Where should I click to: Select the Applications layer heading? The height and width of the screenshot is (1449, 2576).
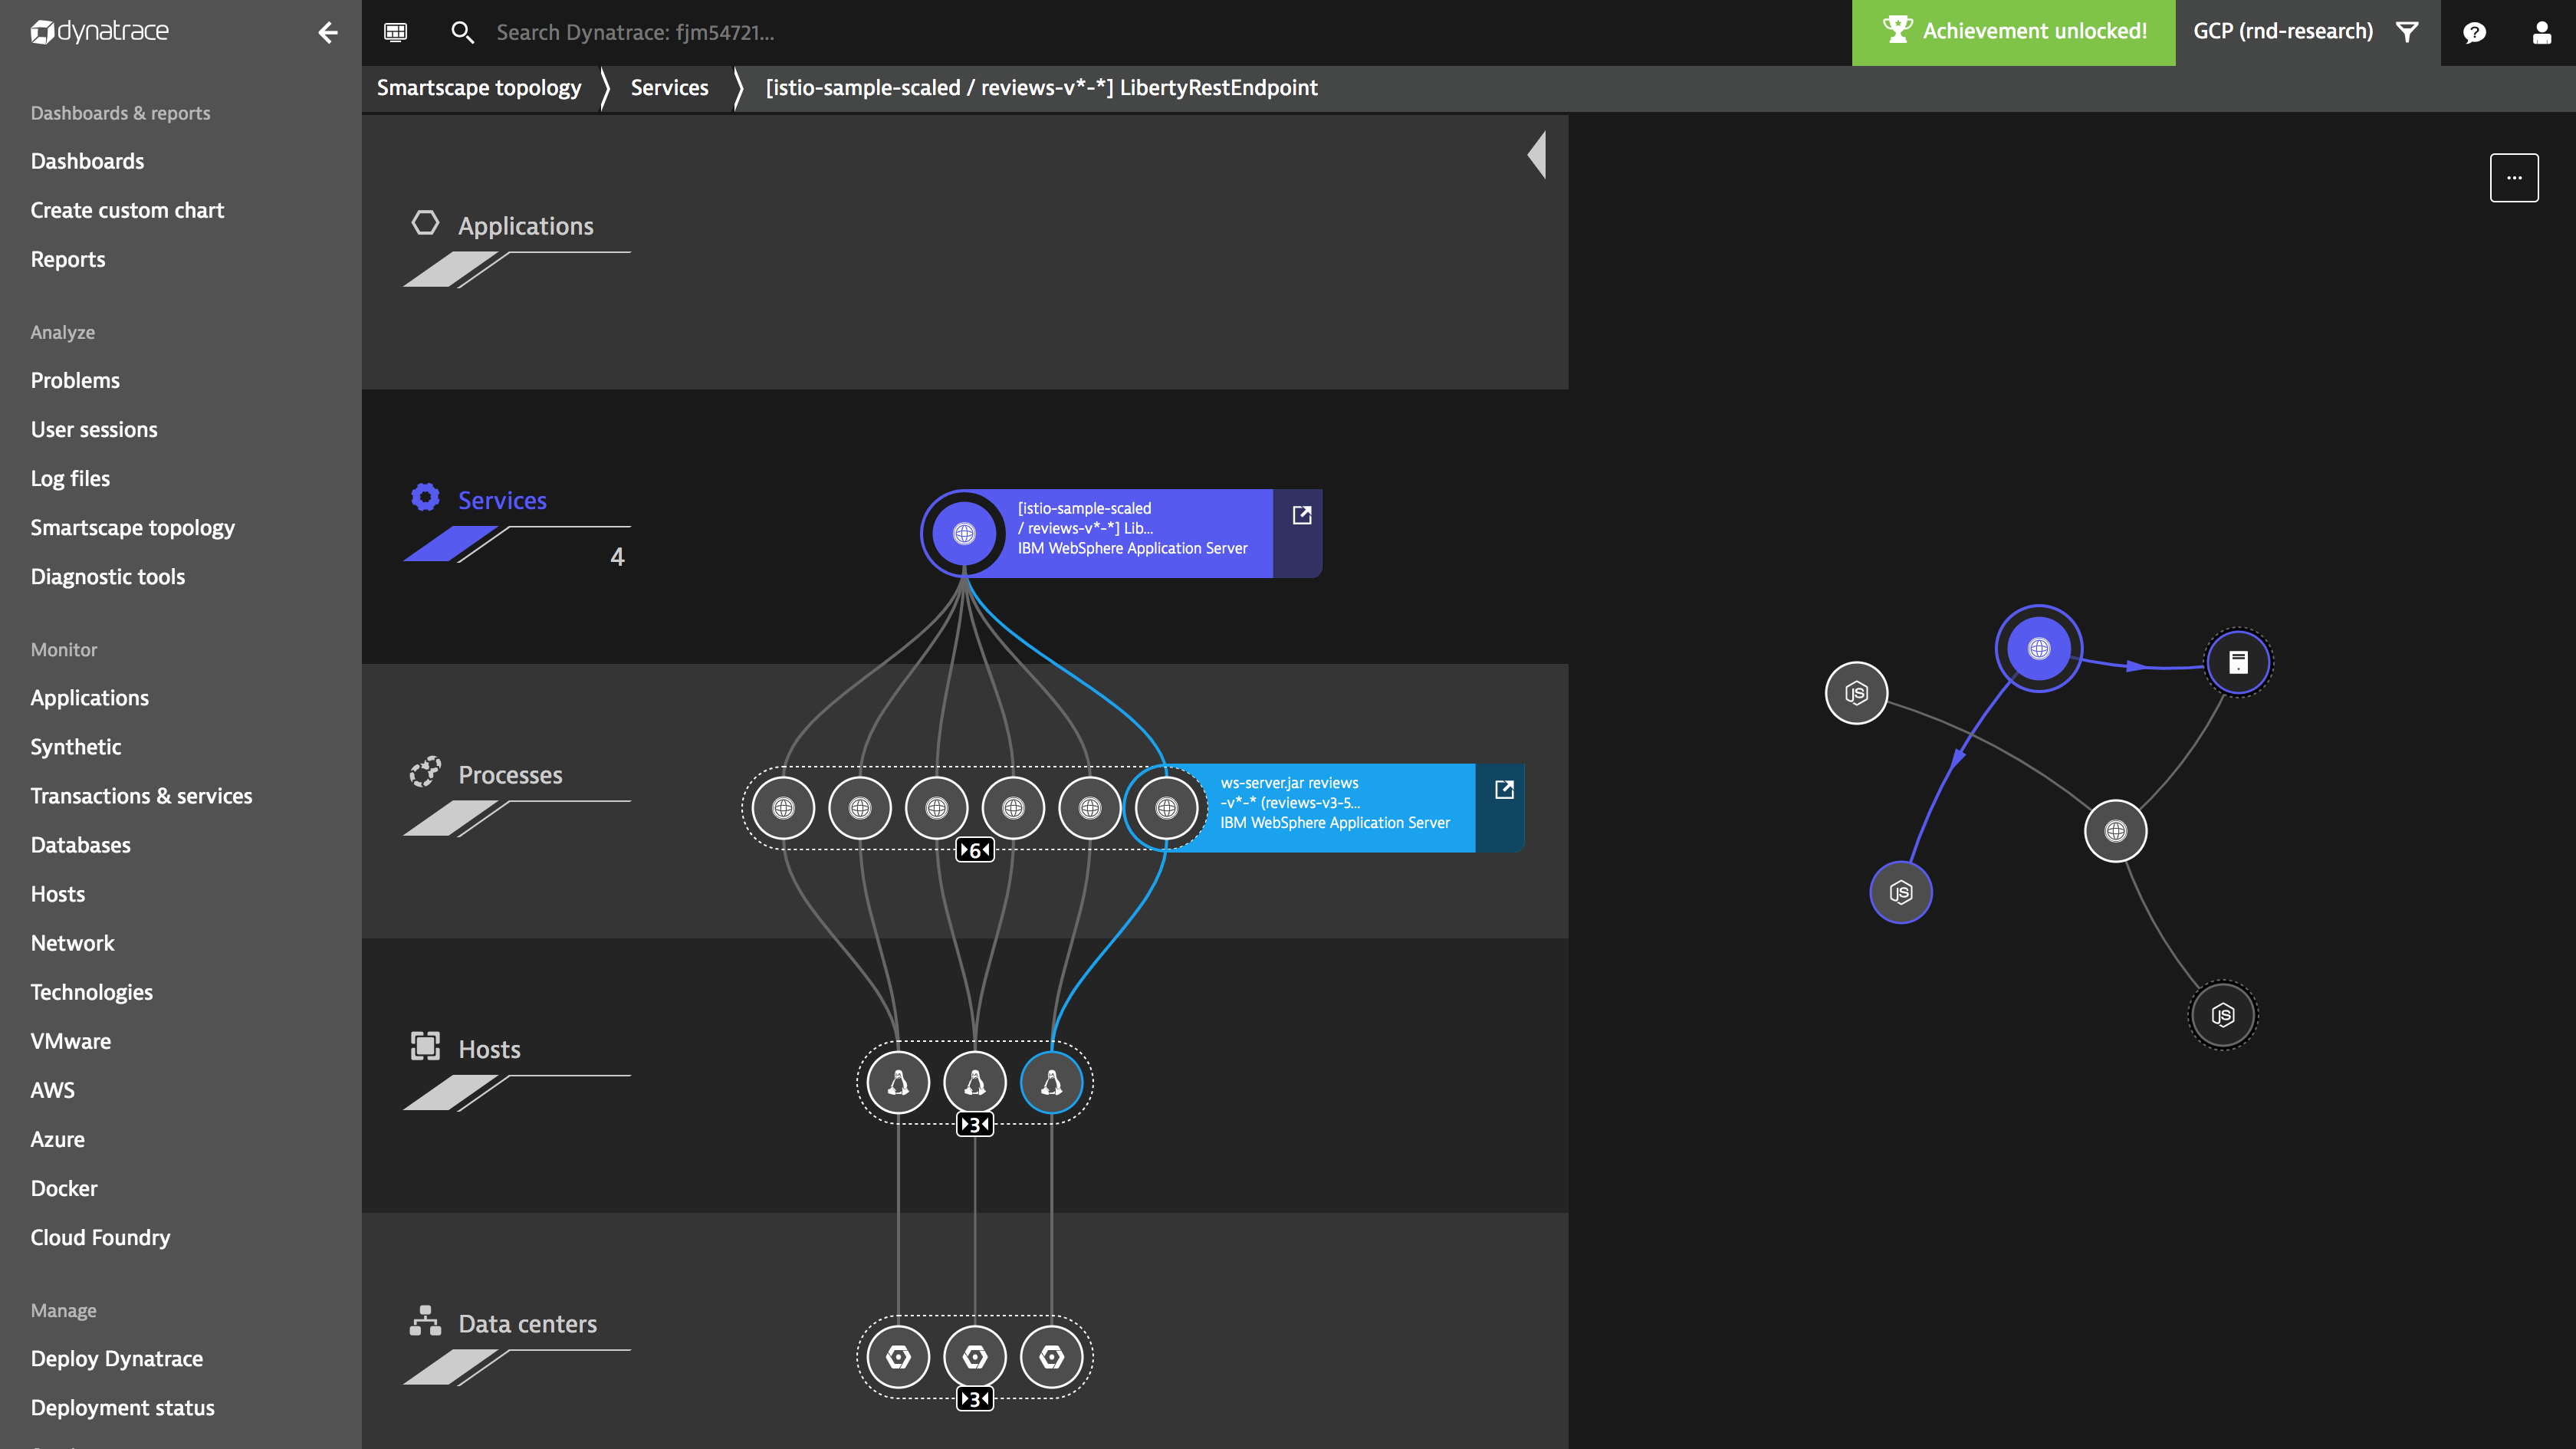[526, 226]
